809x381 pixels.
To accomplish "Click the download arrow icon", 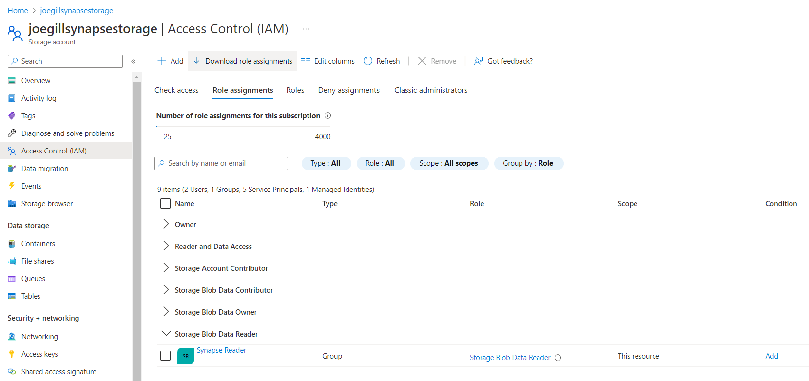I will [x=196, y=61].
